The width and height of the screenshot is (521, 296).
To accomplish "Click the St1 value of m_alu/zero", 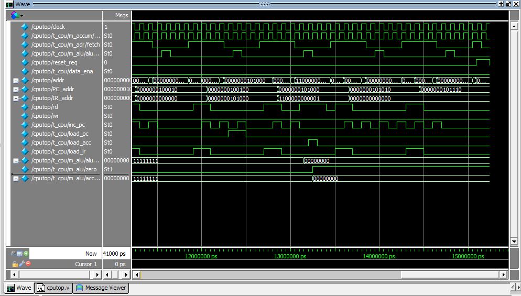I will point(108,169).
